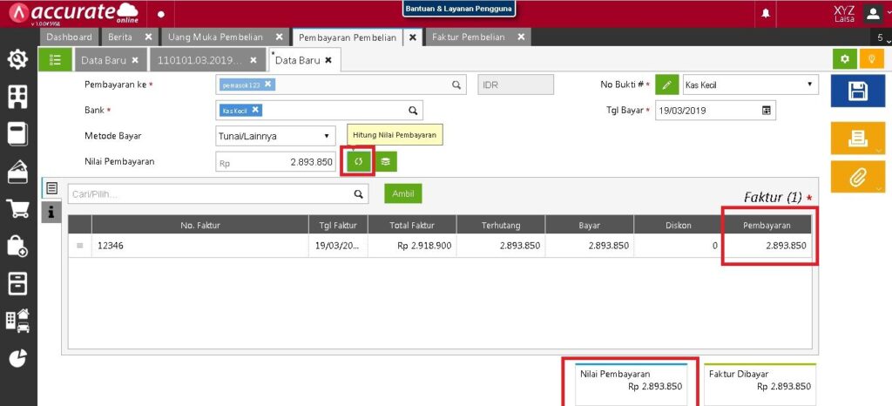Switch to the Dashboard tab

pos(69,37)
